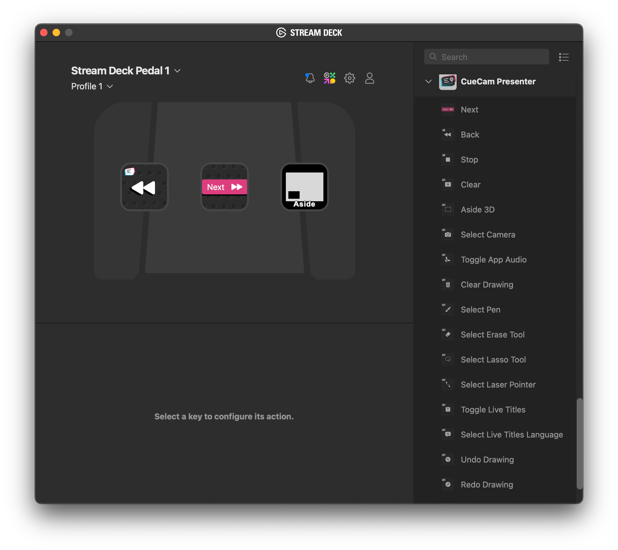Open preferences via the gear icon
The height and width of the screenshot is (550, 618).
pyautogui.click(x=350, y=78)
